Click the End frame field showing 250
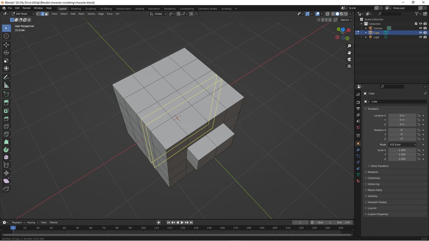429x241 pixels. point(344,222)
